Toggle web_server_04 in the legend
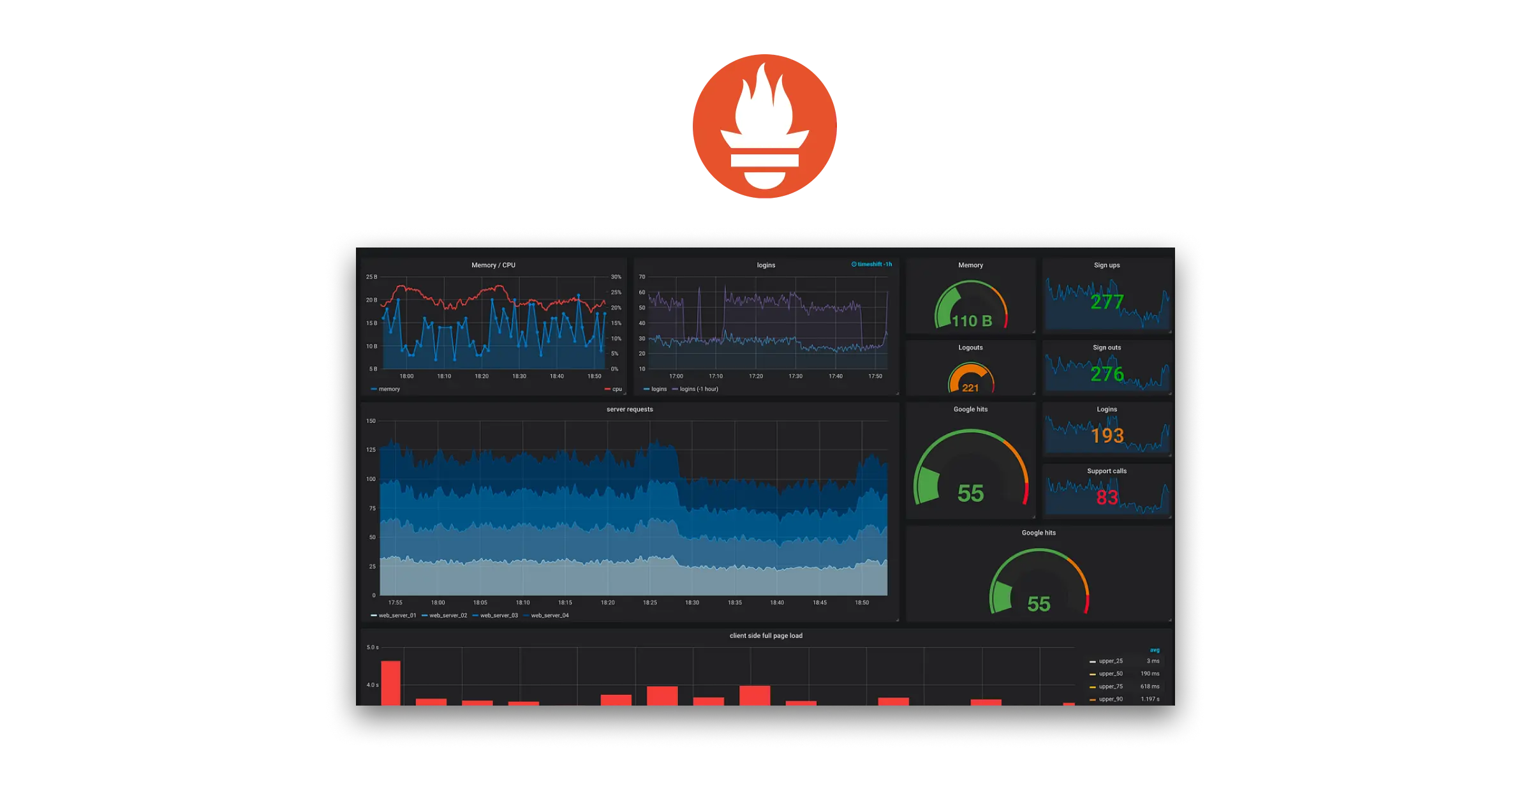This screenshot has height=800, width=1531. 550,616
